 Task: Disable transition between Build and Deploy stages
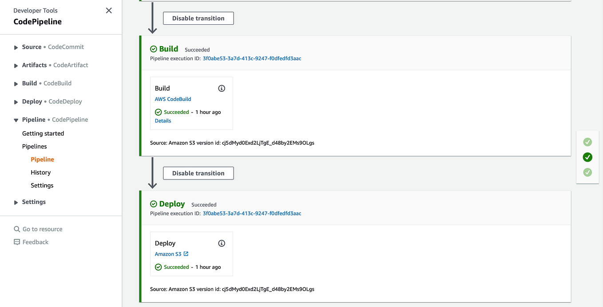point(198,173)
